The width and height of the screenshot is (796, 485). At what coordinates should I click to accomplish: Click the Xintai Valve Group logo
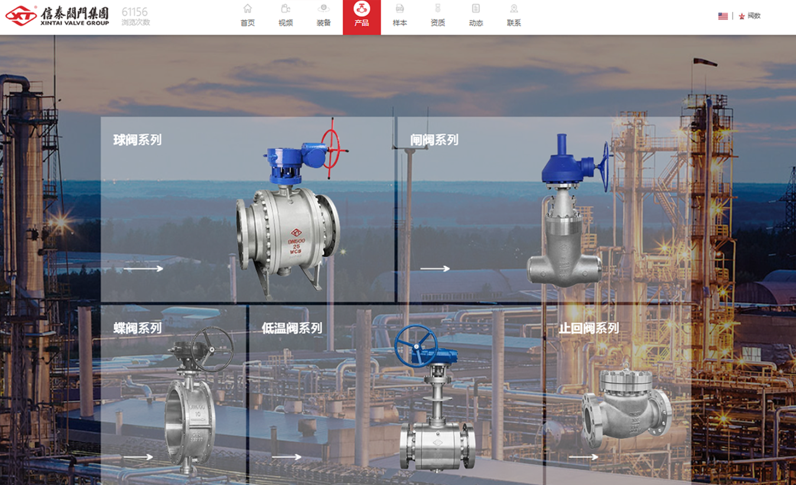pyautogui.click(x=57, y=16)
